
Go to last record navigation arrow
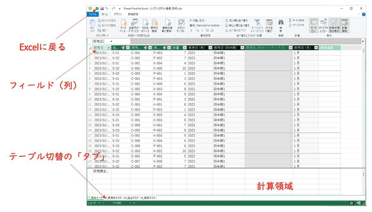134,203
